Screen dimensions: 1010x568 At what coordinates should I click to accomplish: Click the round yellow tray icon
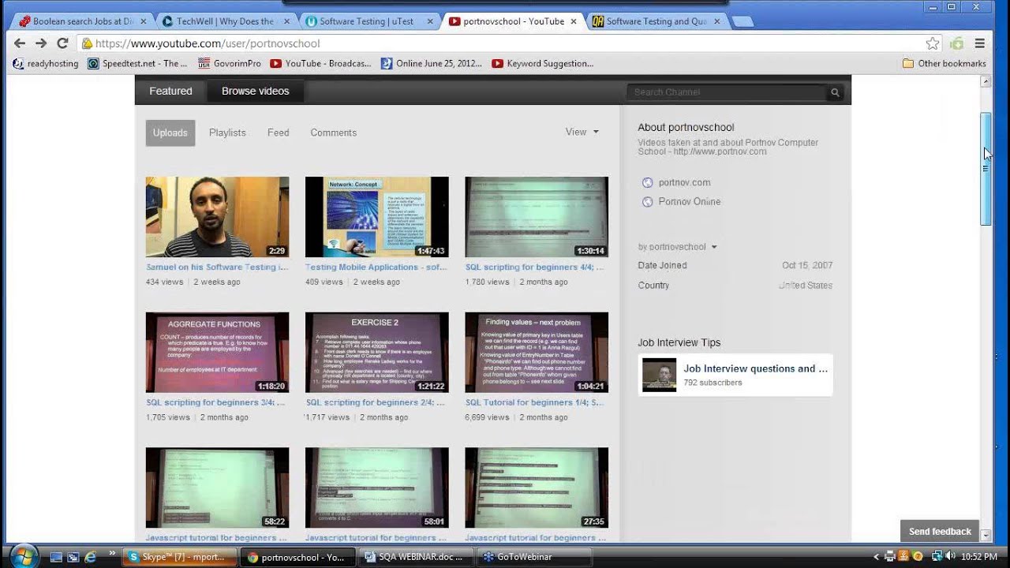tap(918, 556)
